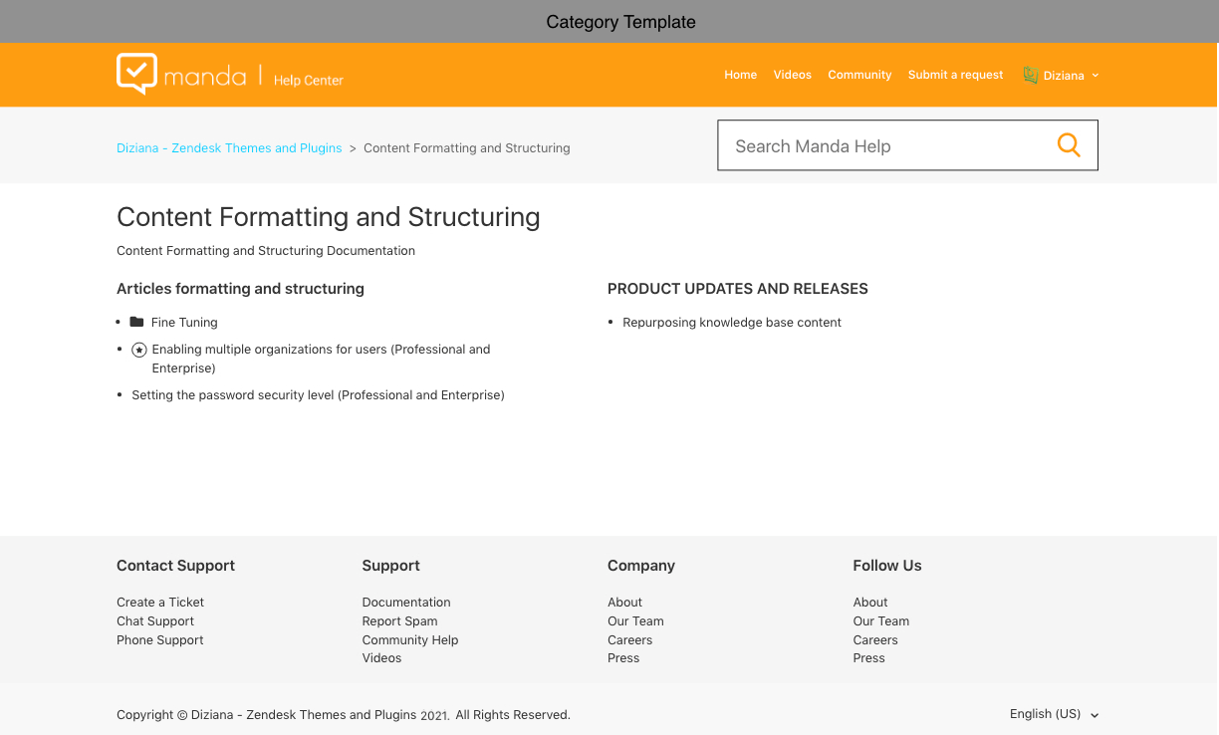Click Careers under Follow Us column
The height and width of the screenshot is (735, 1219).
click(875, 639)
